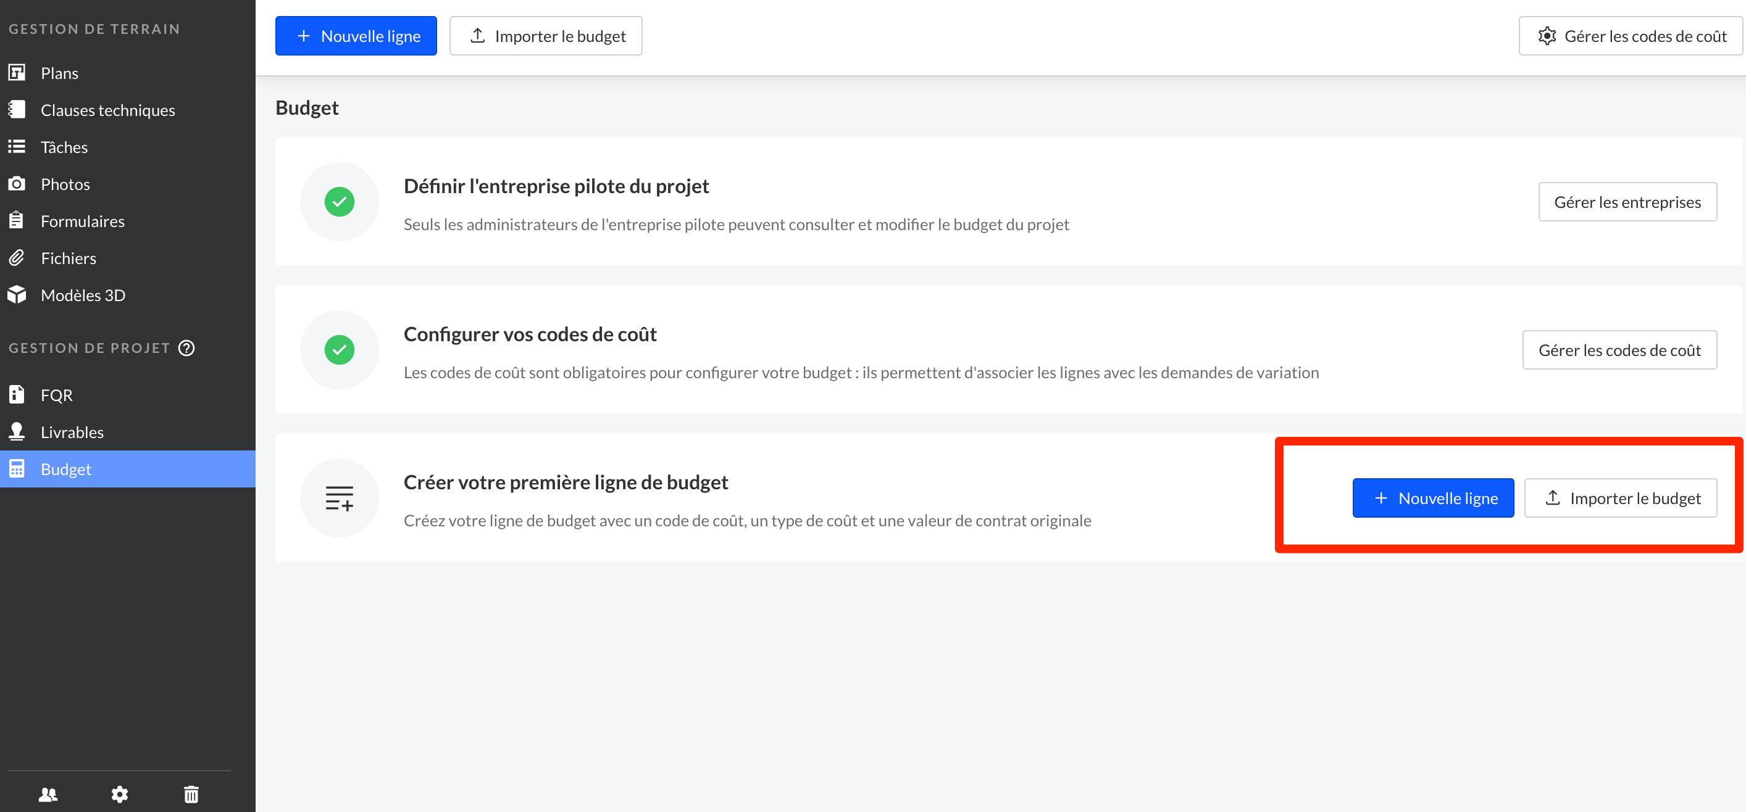
Task: Open Formulaires section
Action: tap(82, 221)
